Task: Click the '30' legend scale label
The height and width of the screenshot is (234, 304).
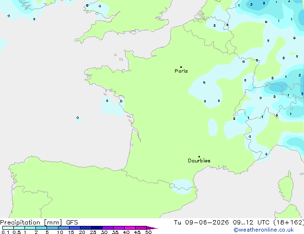Action: [x=104, y=232]
